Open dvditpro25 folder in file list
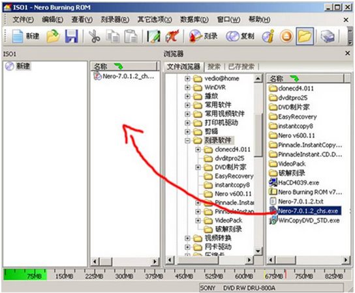Image resolution: width=355 pixels, height=293 pixels. pos(292,98)
